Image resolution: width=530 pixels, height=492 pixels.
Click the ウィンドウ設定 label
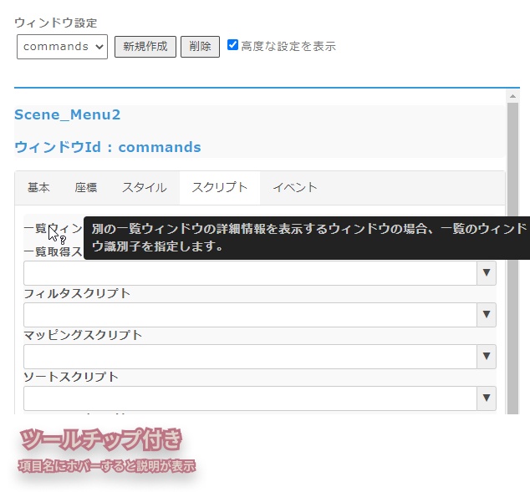[x=56, y=23]
